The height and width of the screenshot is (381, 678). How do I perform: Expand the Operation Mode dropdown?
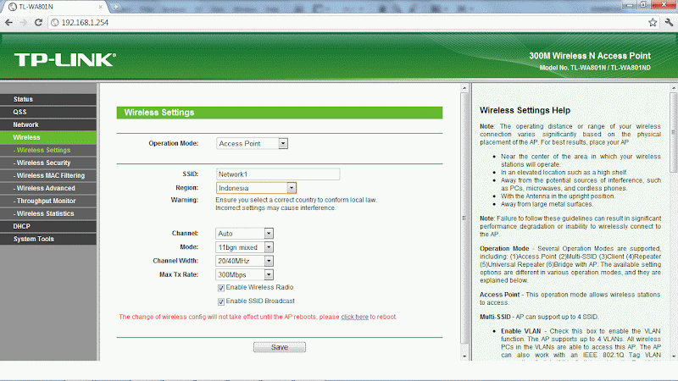pyautogui.click(x=252, y=143)
